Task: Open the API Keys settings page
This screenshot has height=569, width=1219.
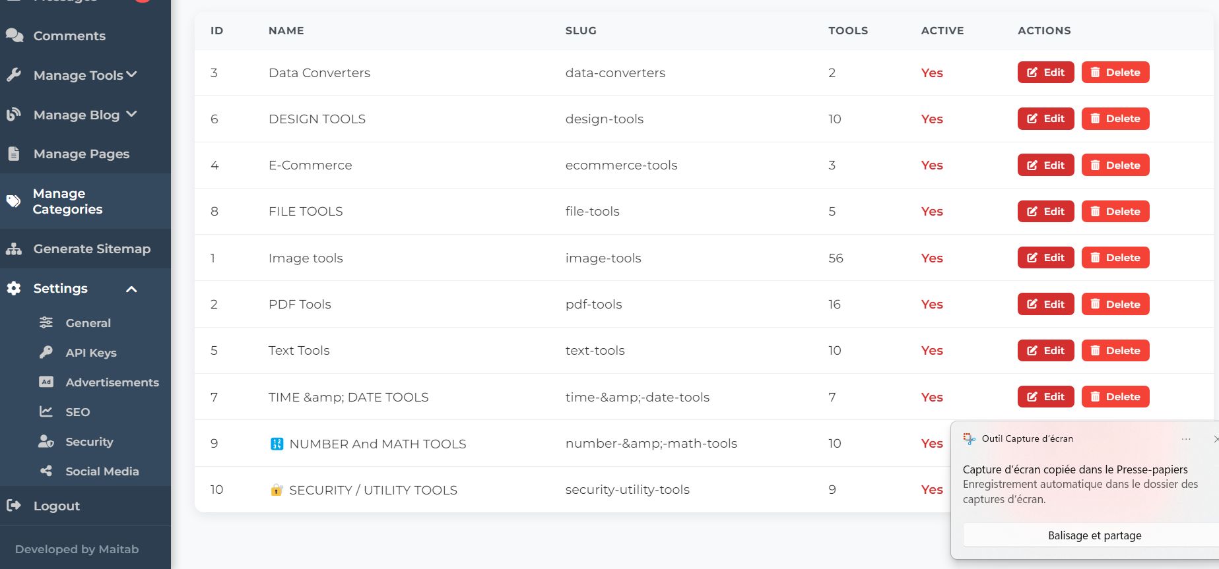Action: [90, 353]
